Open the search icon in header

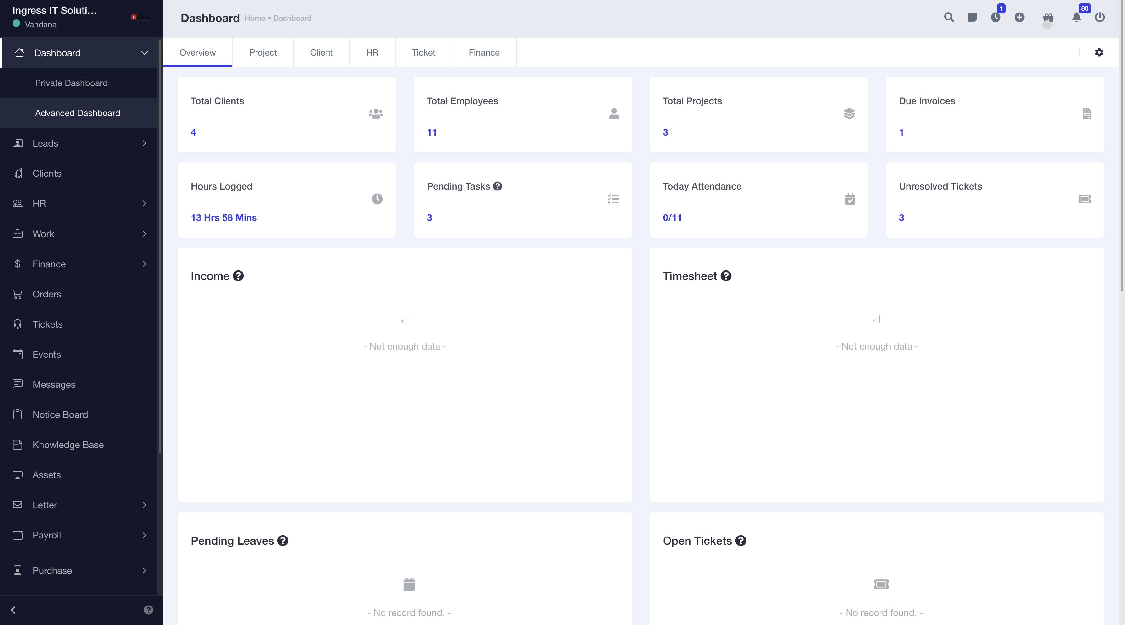click(949, 18)
